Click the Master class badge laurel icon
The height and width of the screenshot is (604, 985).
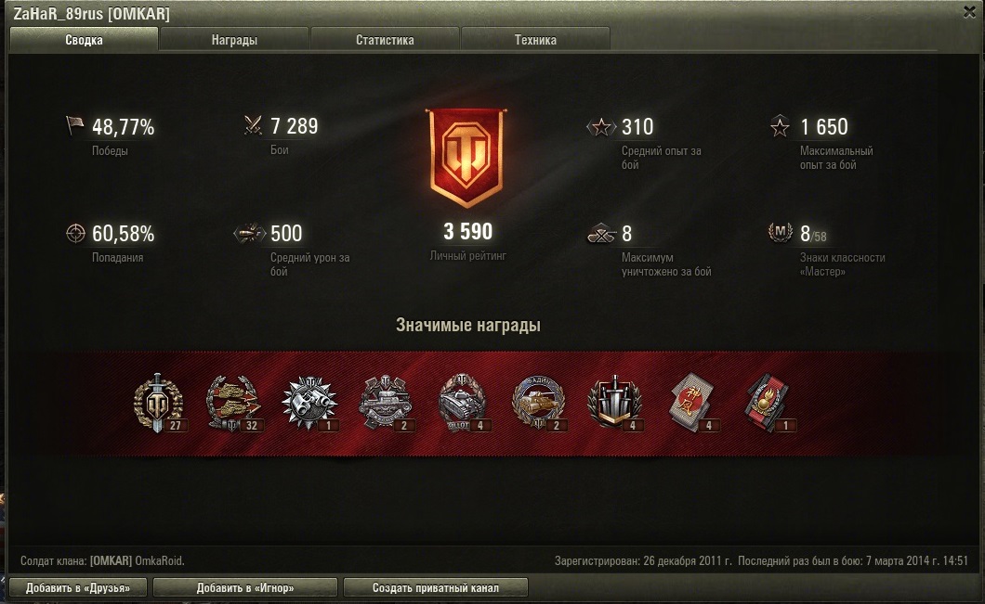(x=780, y=233)
